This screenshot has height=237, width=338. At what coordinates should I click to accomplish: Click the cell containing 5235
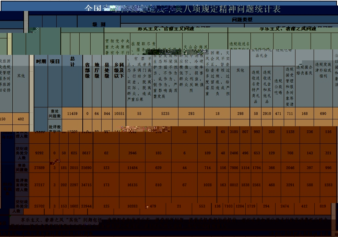[x=165, y=114]
